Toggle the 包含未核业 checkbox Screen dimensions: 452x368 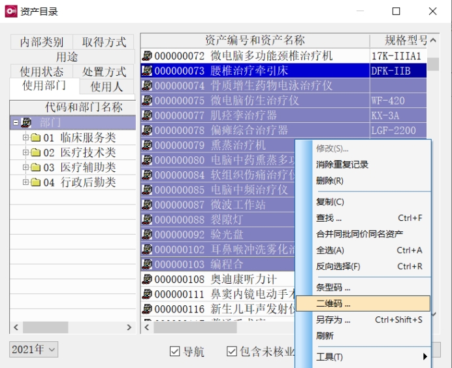[232, 351]
